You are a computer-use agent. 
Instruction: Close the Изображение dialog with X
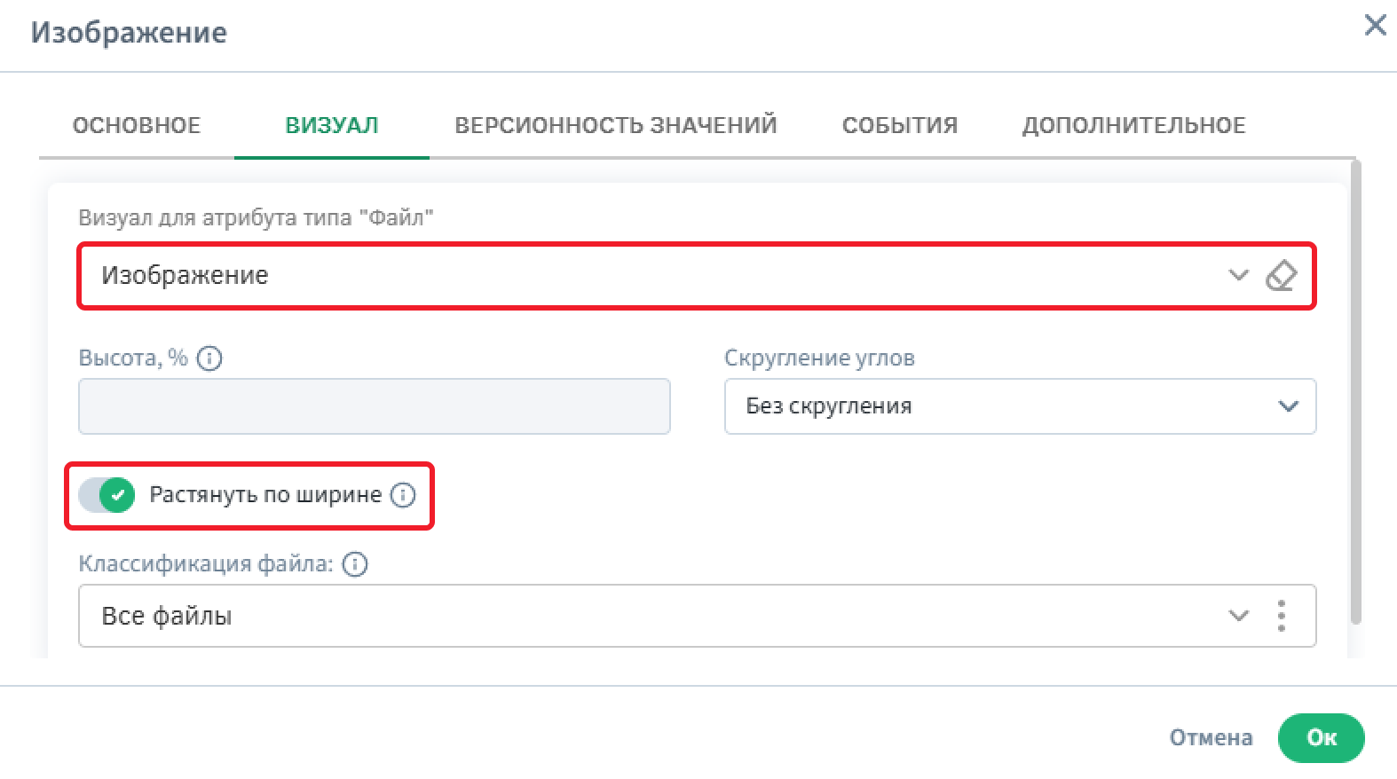pyautogui.click(x=1375, y=26)
